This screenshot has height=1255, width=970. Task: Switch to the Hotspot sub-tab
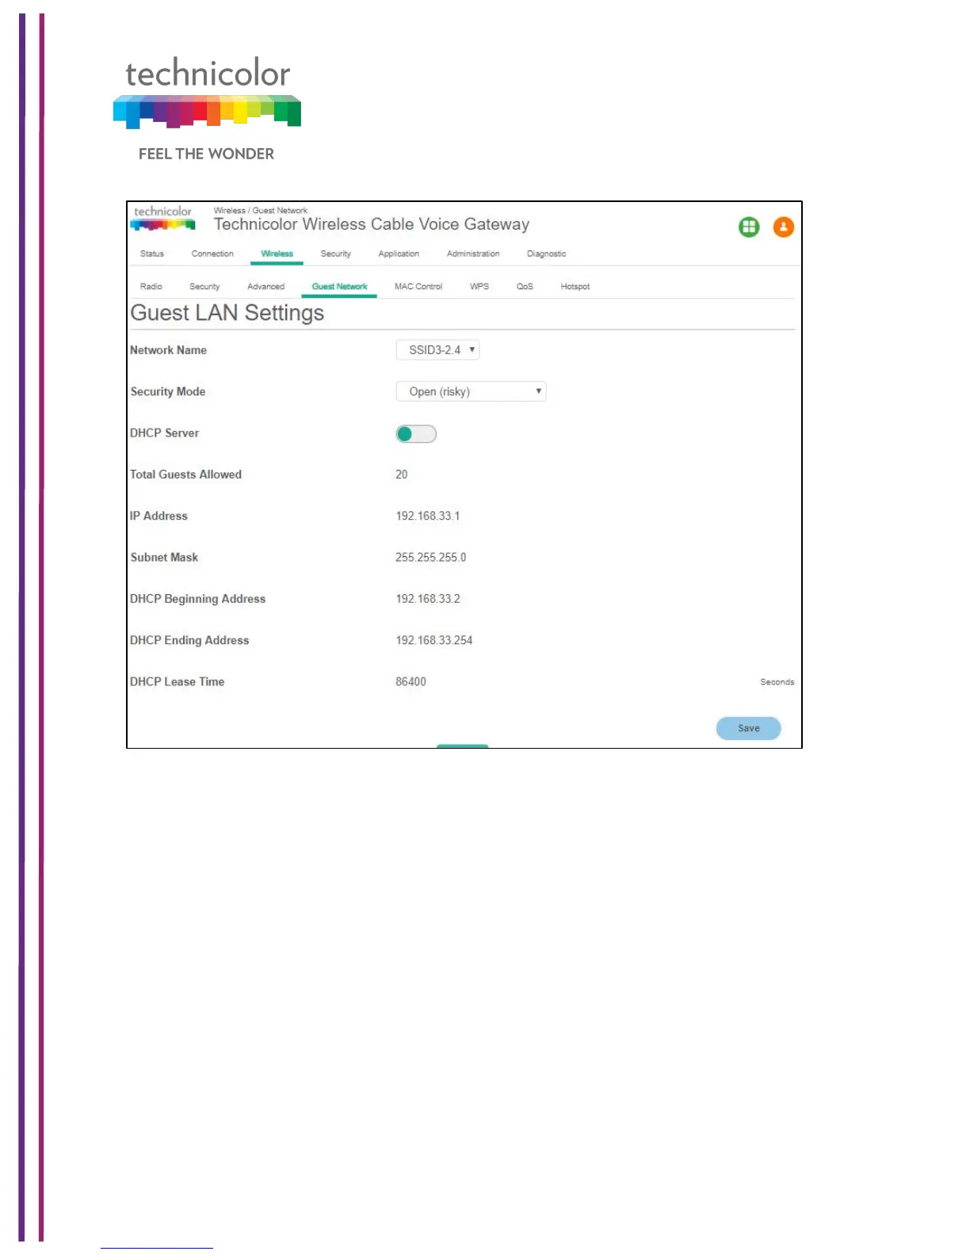575,286
